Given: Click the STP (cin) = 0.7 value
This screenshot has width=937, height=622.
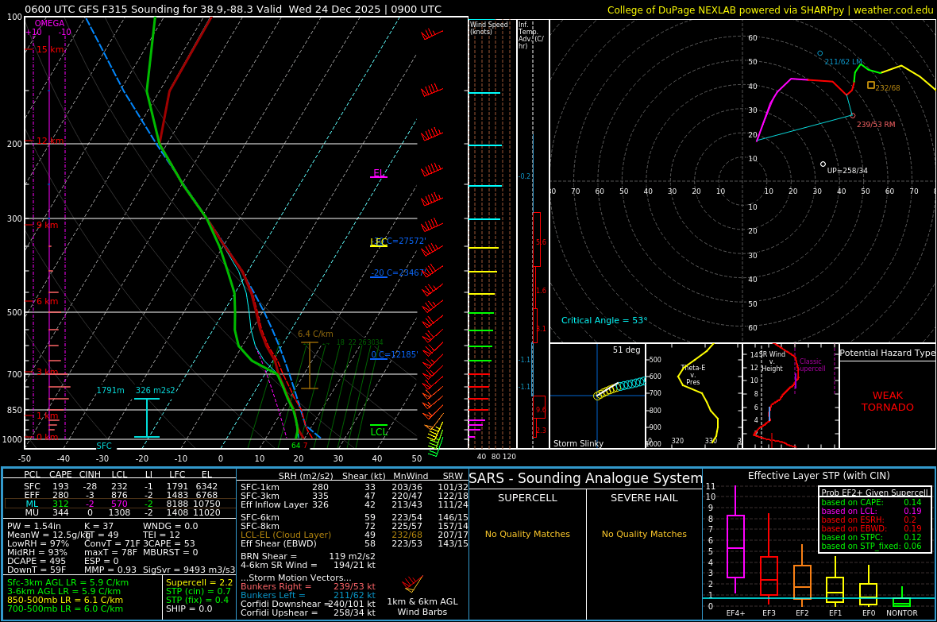Looking at the screenshot, I should pyautogui.click(x=199, y=592).
